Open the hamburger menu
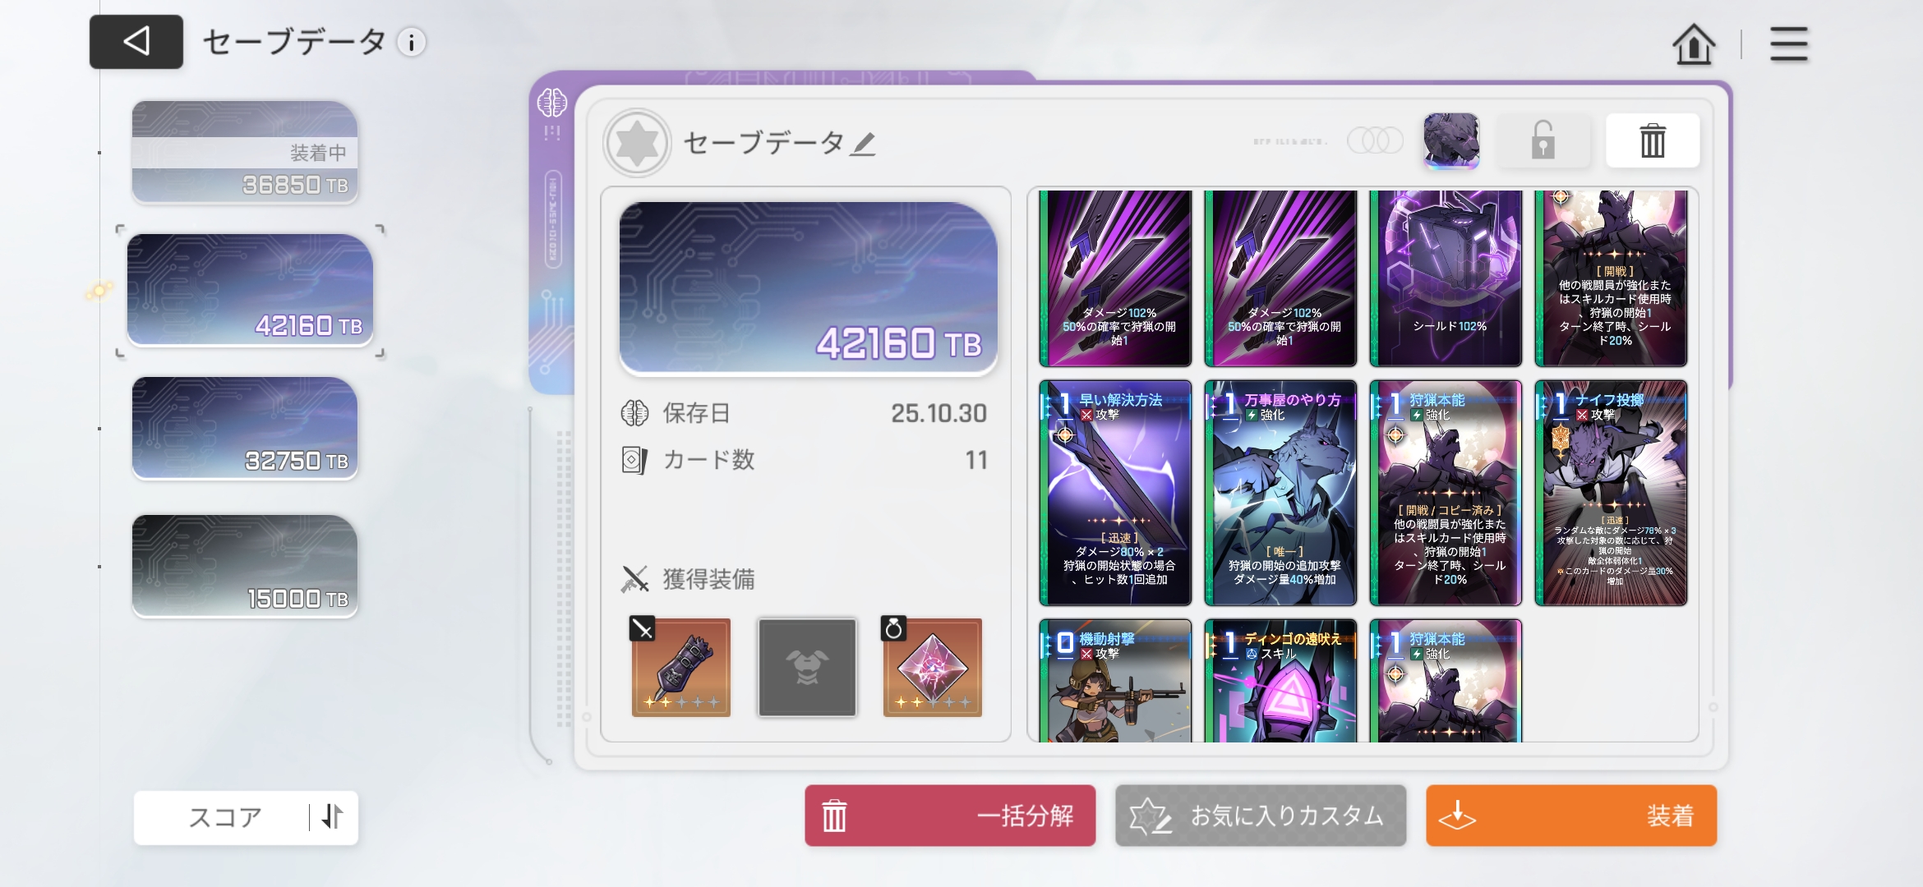This screenshot has height=887, width=1923. coord(1788,44)
